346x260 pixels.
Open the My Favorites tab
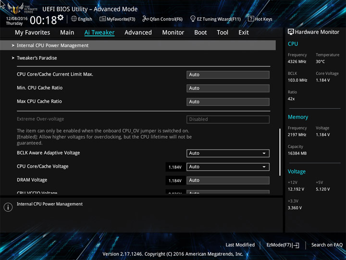pos(33,33)
